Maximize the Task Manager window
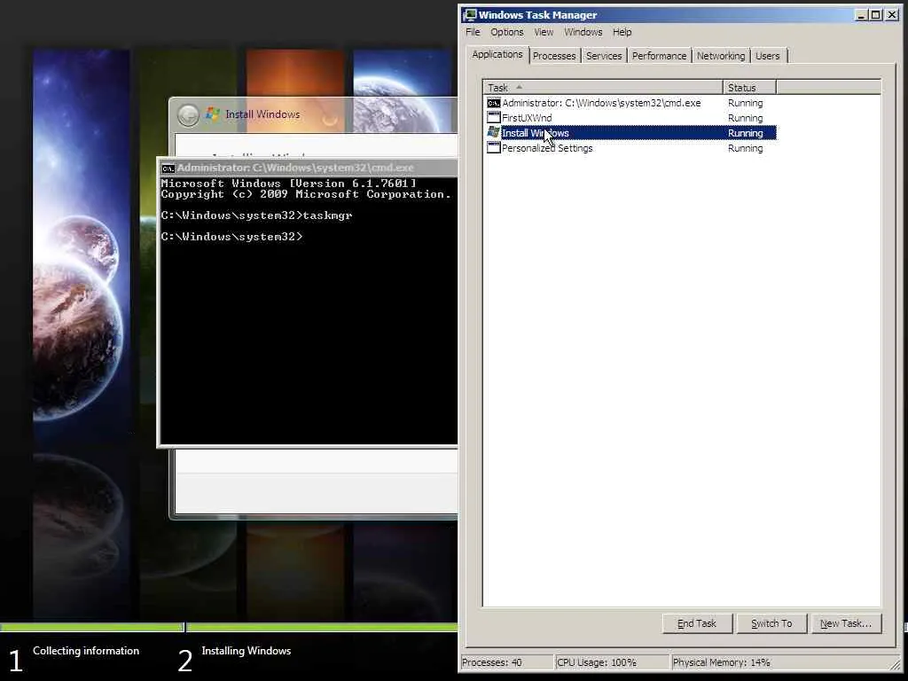The width and height of the screenshot is (908, 681). pos(876,15)
